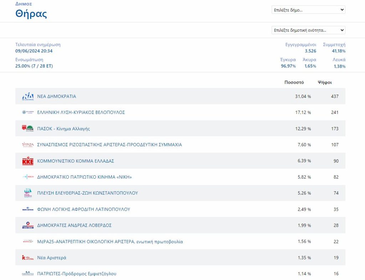Open ΣΥΝΑΣΠΙΣΜΟΣ ΡΙΖΟΣΠΑΣΤΙΚΗΣ ΑΡΙΣΤΕΡΑΣ link

[109, 144]
